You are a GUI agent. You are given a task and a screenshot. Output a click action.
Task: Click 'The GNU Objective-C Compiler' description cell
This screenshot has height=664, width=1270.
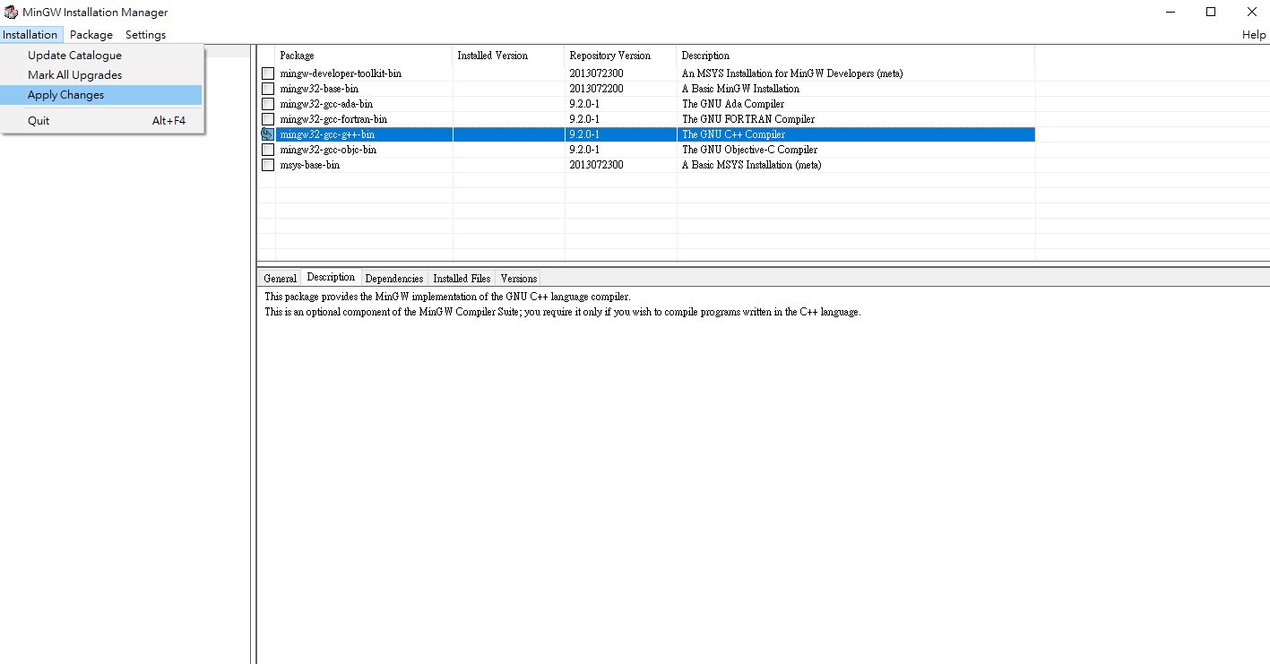tap(749, 150)
